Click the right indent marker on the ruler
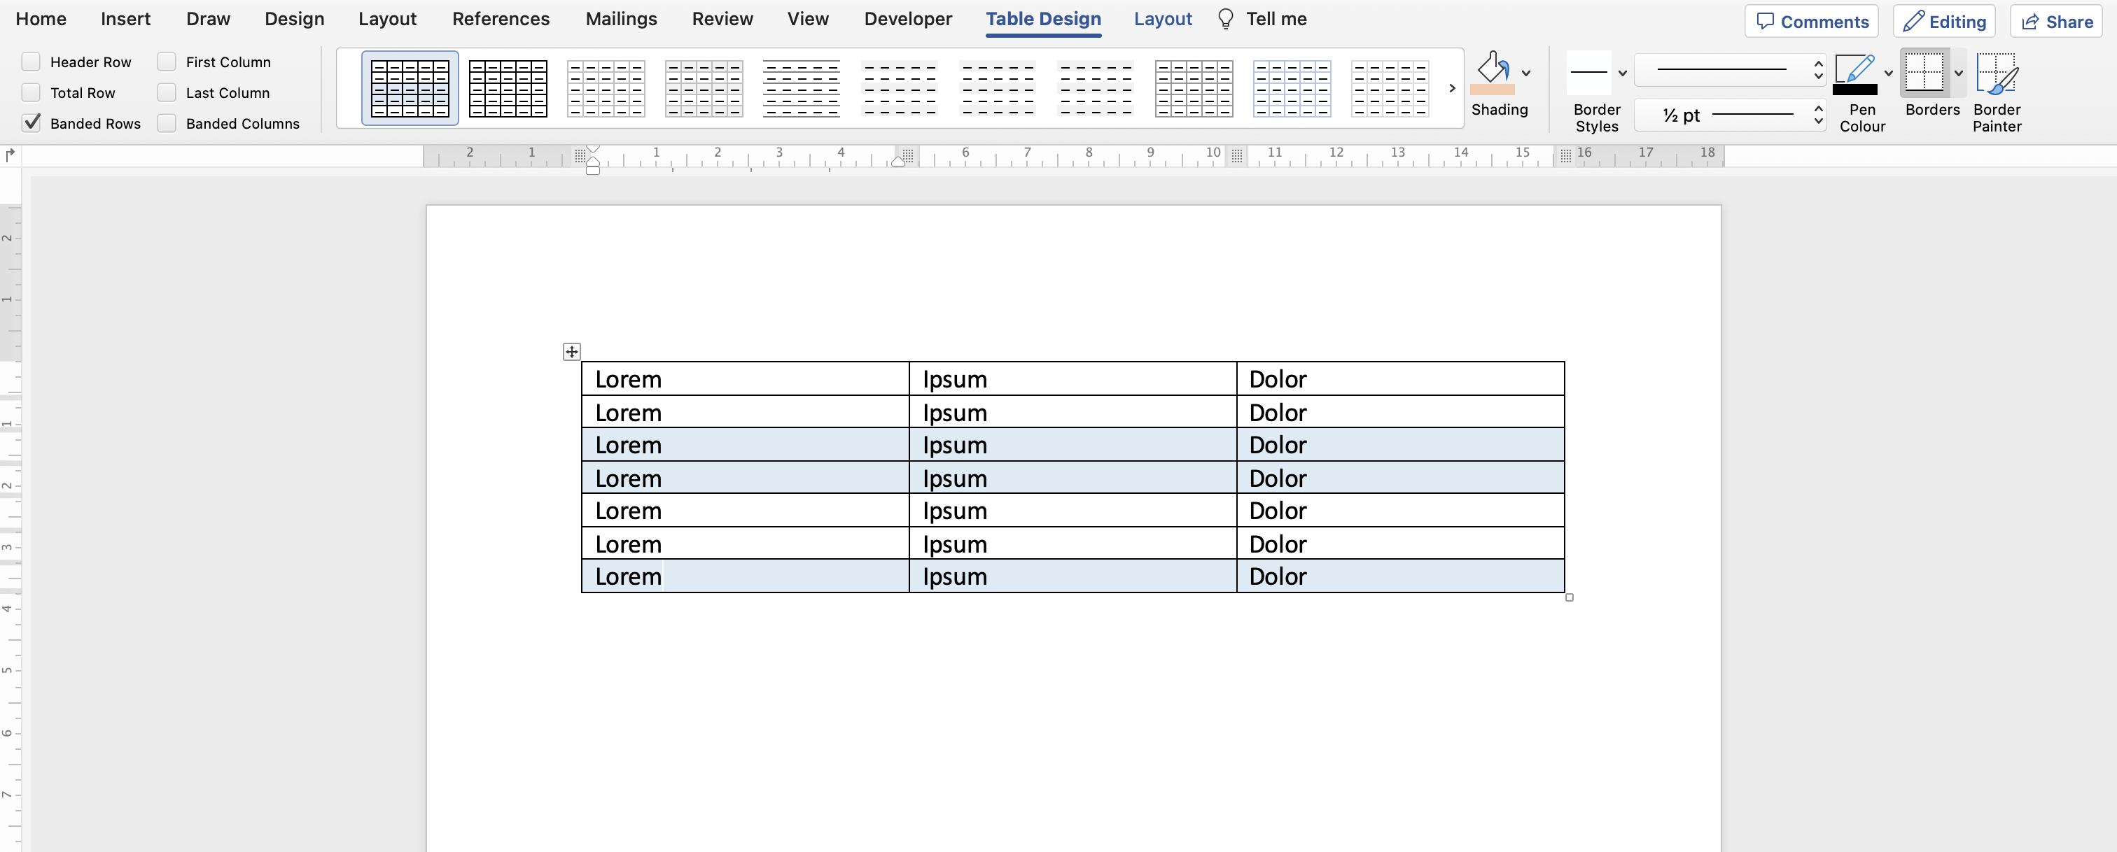 (898, 162)
